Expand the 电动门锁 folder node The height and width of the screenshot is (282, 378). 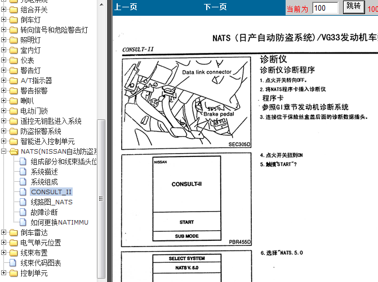click(3, 110)
